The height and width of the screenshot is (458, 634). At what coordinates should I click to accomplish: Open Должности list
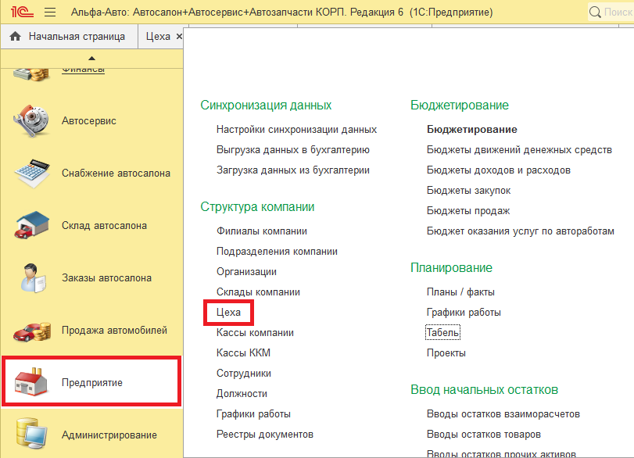(x=242, y=393)
